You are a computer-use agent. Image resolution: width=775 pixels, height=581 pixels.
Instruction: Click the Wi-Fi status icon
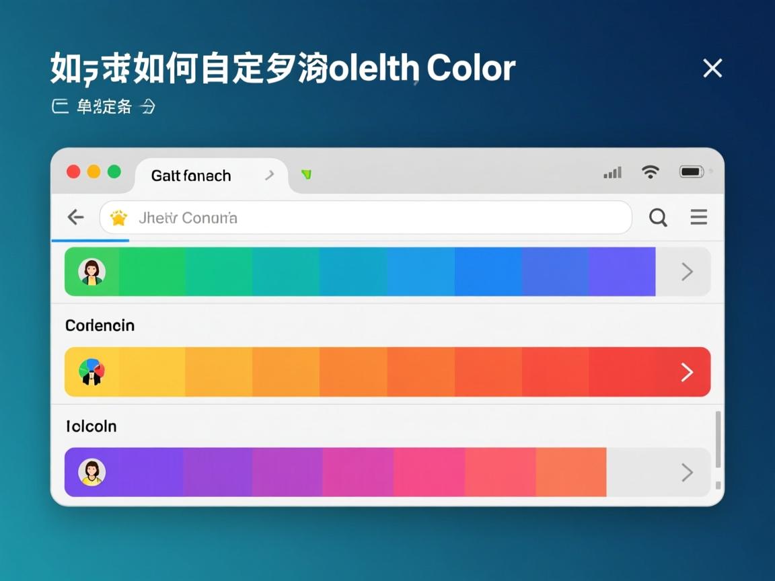[x=650, y=172]
